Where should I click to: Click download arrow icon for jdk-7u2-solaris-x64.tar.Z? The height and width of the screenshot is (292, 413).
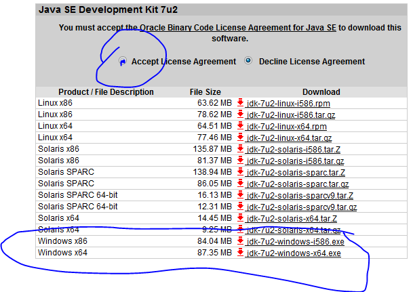[x=240, y=218]
